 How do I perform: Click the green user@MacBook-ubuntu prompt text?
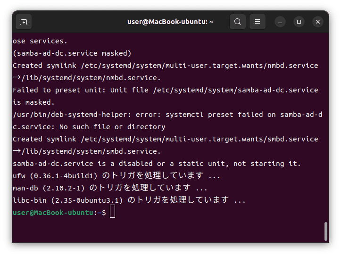(x=53, y=213)
